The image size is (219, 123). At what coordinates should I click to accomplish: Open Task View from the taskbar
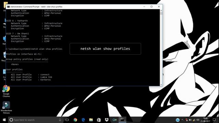[67, 120]
